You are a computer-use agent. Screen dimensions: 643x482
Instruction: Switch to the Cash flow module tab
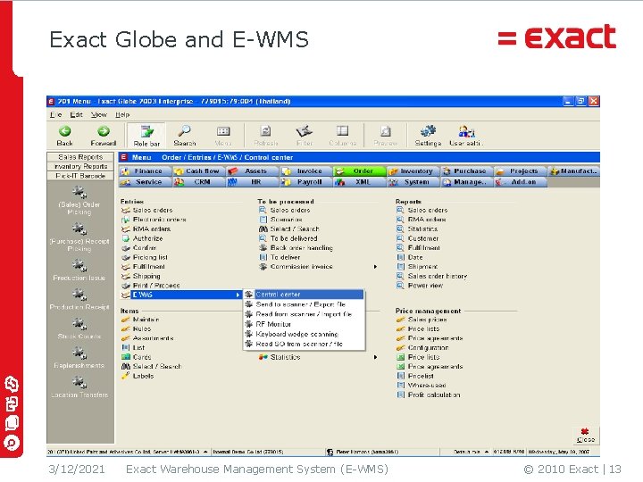tap(199, 170)
